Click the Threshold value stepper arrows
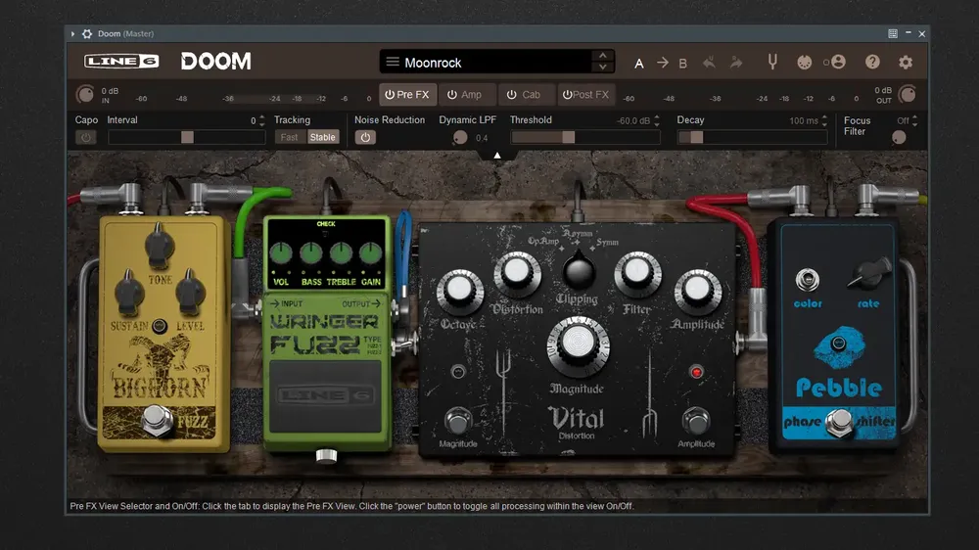This screenshot has width=979, height=550. pyautogui.click(x=656, y=120)
